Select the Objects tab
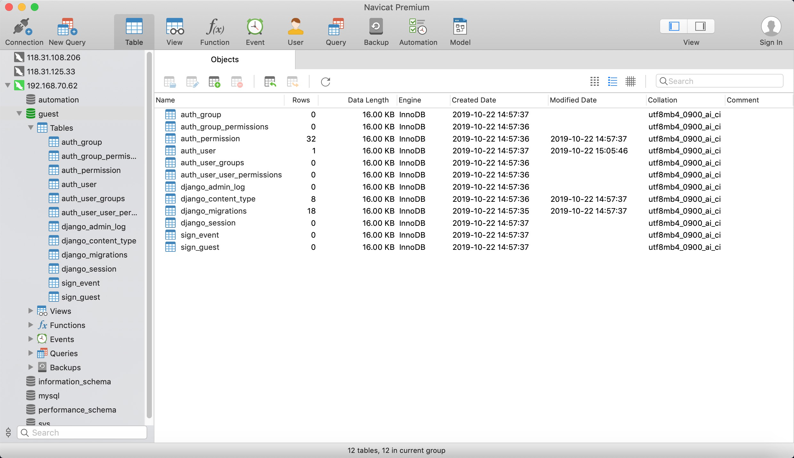Screen dimensions: 794x458 pos(225,60)
